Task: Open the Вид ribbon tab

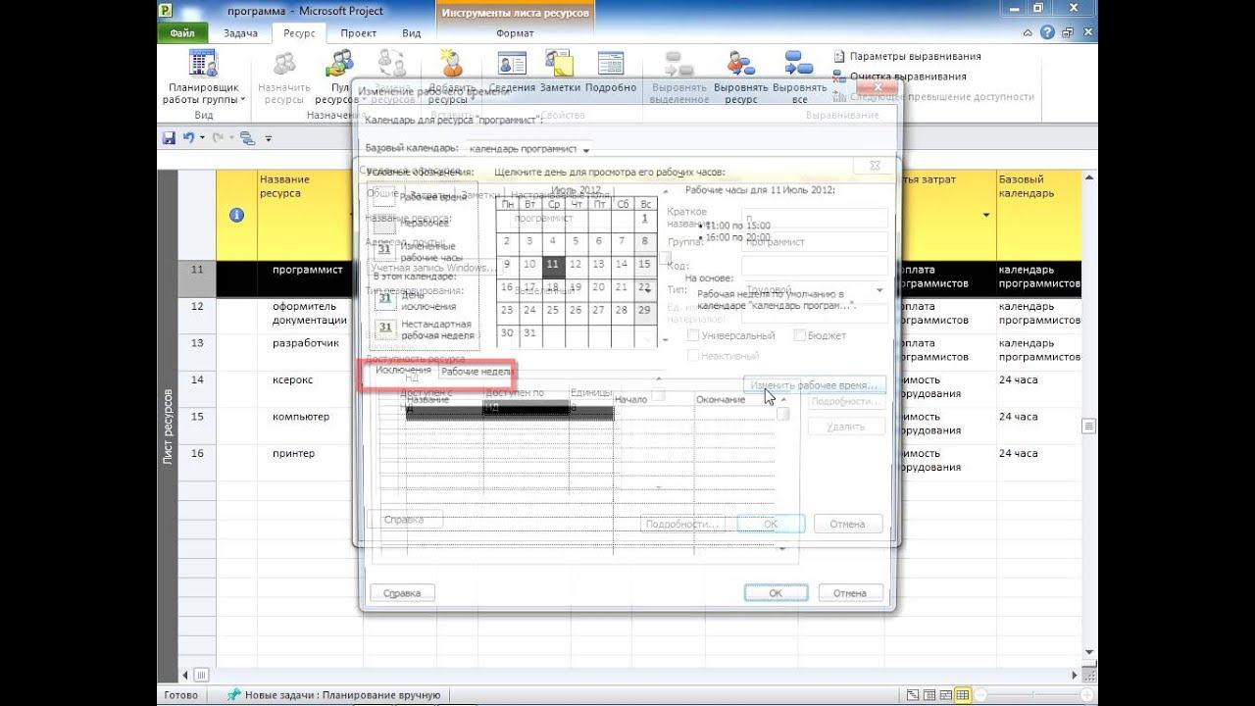Action: tap(412, 33)
